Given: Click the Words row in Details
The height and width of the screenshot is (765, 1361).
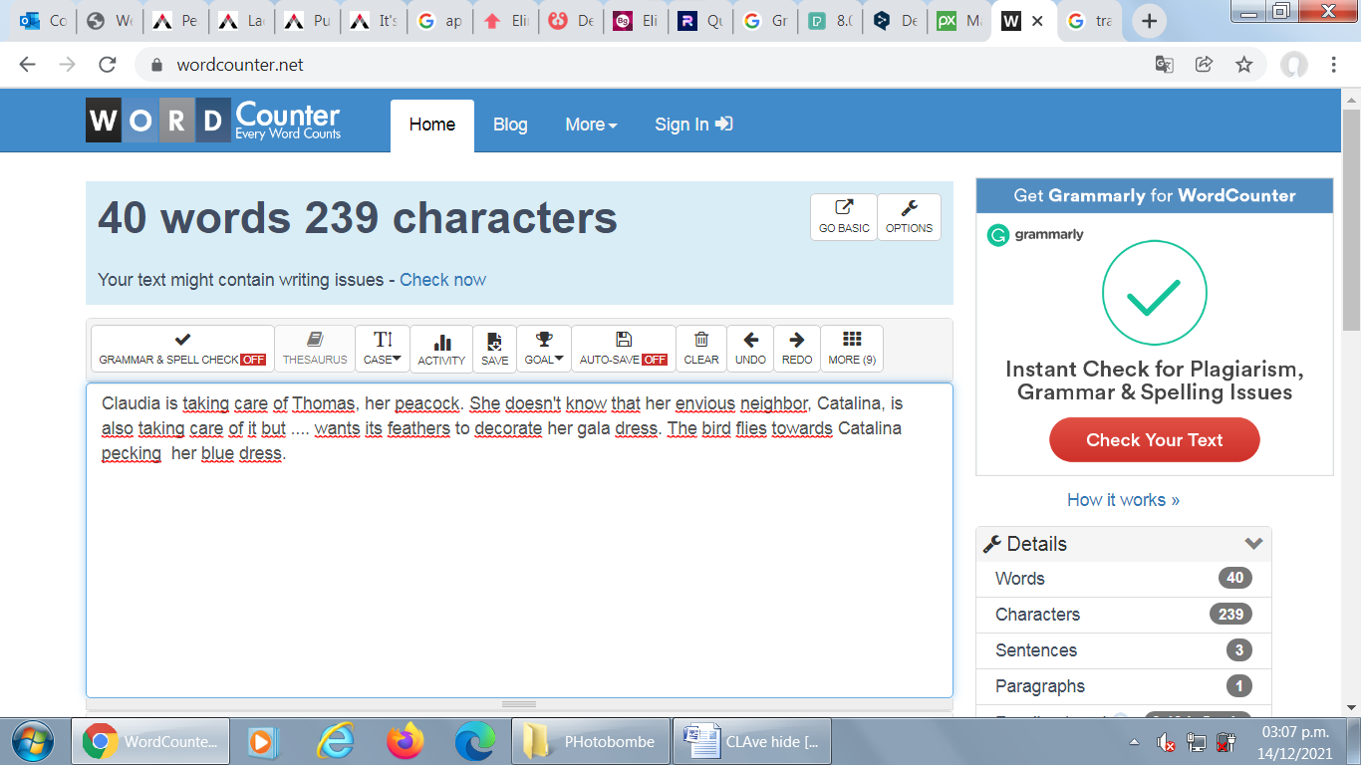Looking at the screenshot, I should 1124,579.
